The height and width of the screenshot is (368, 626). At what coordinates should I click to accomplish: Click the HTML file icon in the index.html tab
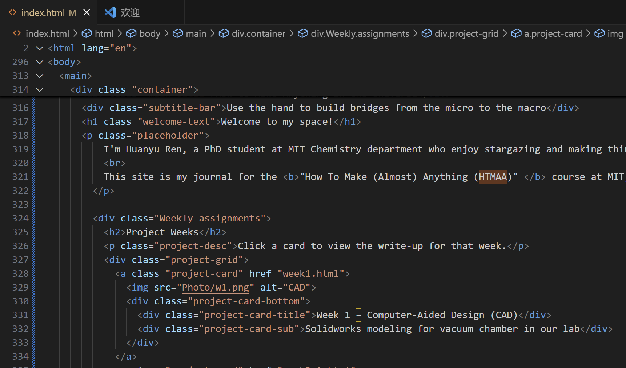(x=13, y=13)
